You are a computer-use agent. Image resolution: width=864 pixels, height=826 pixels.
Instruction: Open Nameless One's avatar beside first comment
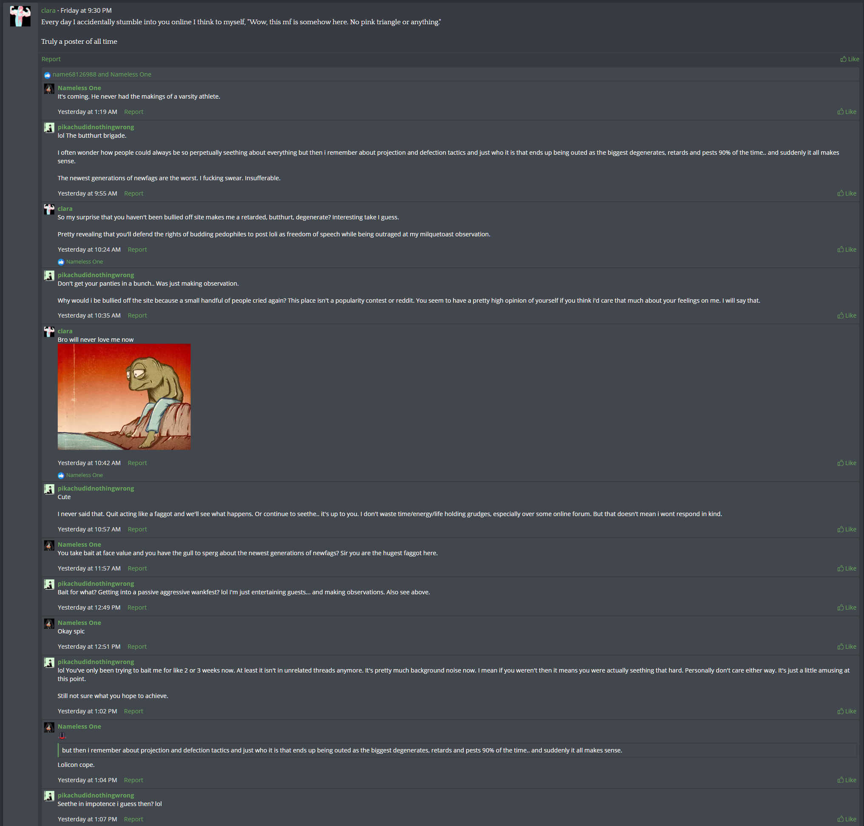point(49,89)
